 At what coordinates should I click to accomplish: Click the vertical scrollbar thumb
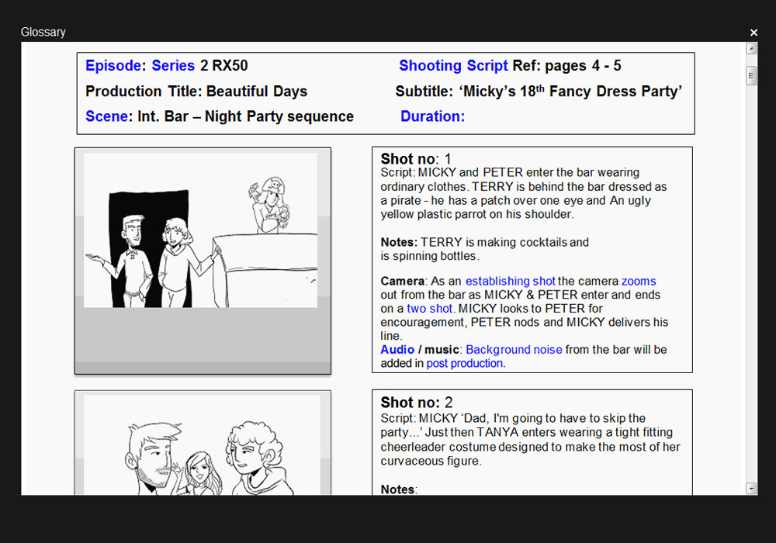click(751, 75)
